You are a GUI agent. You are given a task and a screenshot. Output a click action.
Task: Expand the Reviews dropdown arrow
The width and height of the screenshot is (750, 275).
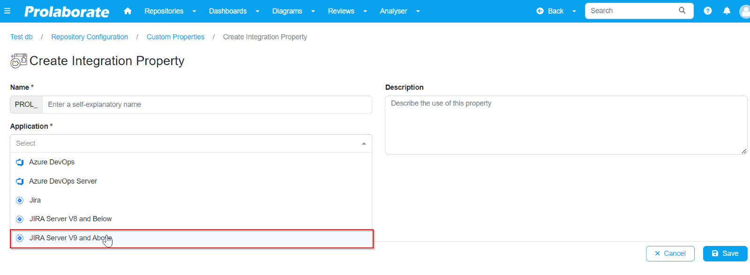click(365, 11)
